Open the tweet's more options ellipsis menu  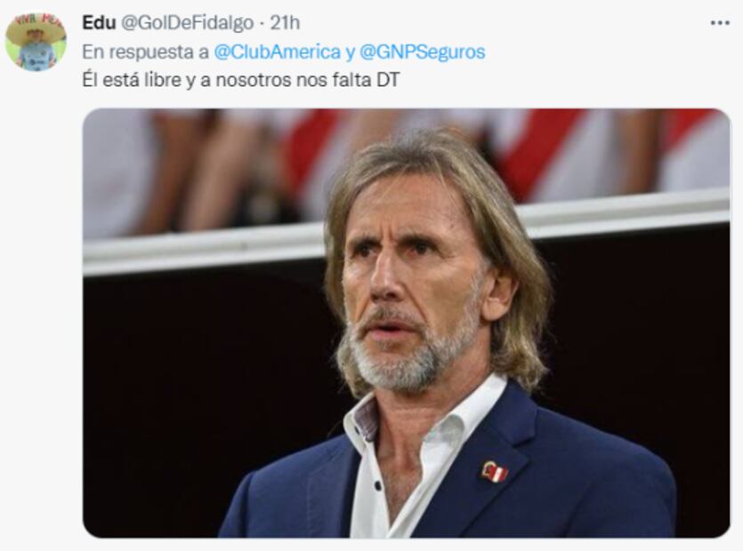719,22
